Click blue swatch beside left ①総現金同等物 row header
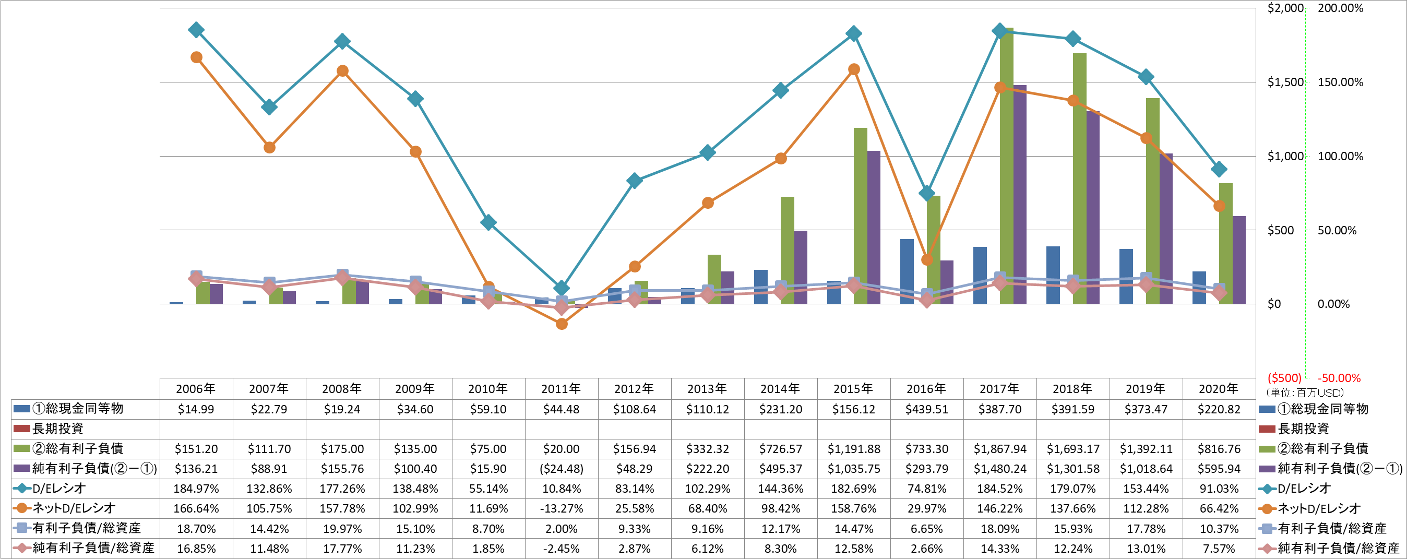 coord(21,409)
